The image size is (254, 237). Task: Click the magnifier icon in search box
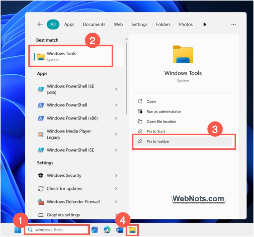[x=30, y=230]
